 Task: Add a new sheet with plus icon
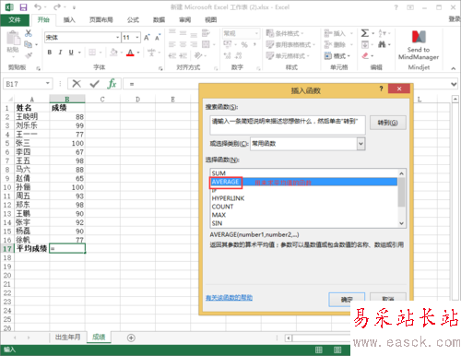click(x=131, y=338)
